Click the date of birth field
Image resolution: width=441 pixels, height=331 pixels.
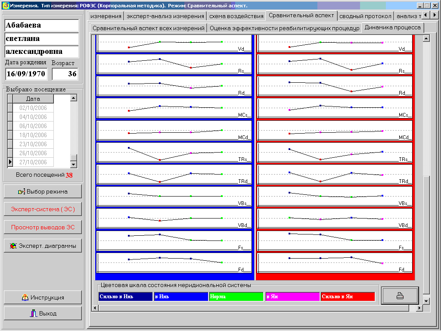tap(26, 74)
